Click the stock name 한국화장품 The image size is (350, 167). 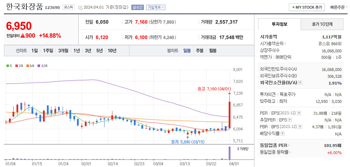pyautogui.click(x=24, y=7)
